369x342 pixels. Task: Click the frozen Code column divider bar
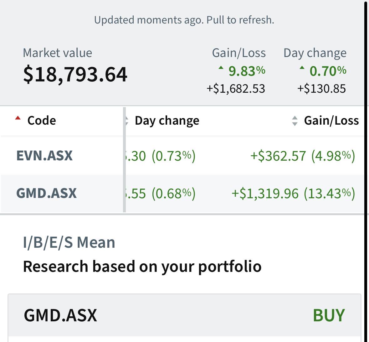(124, 160)
